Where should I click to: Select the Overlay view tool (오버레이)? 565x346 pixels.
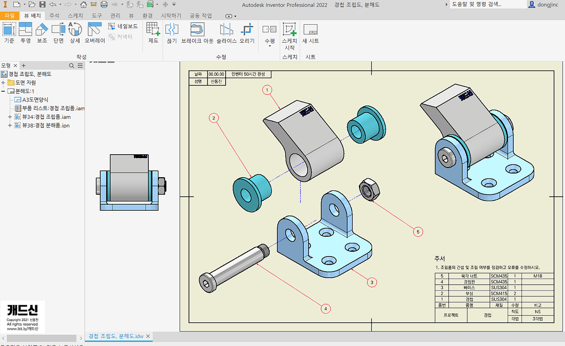point(95,33)
